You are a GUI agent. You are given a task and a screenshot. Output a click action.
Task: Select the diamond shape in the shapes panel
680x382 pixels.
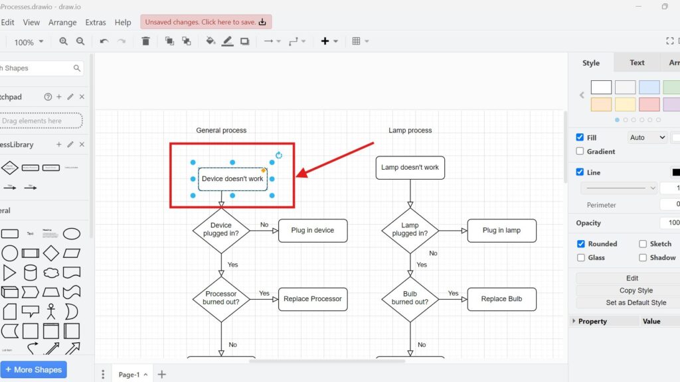point(50,253)
